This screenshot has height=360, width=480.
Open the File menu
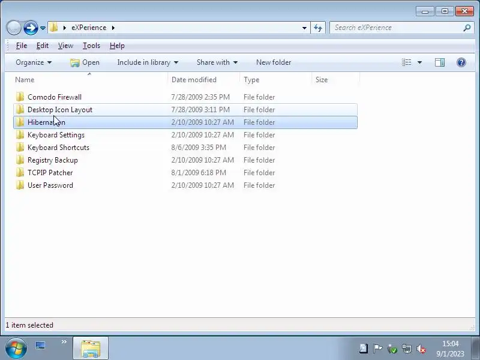point(22,46)
